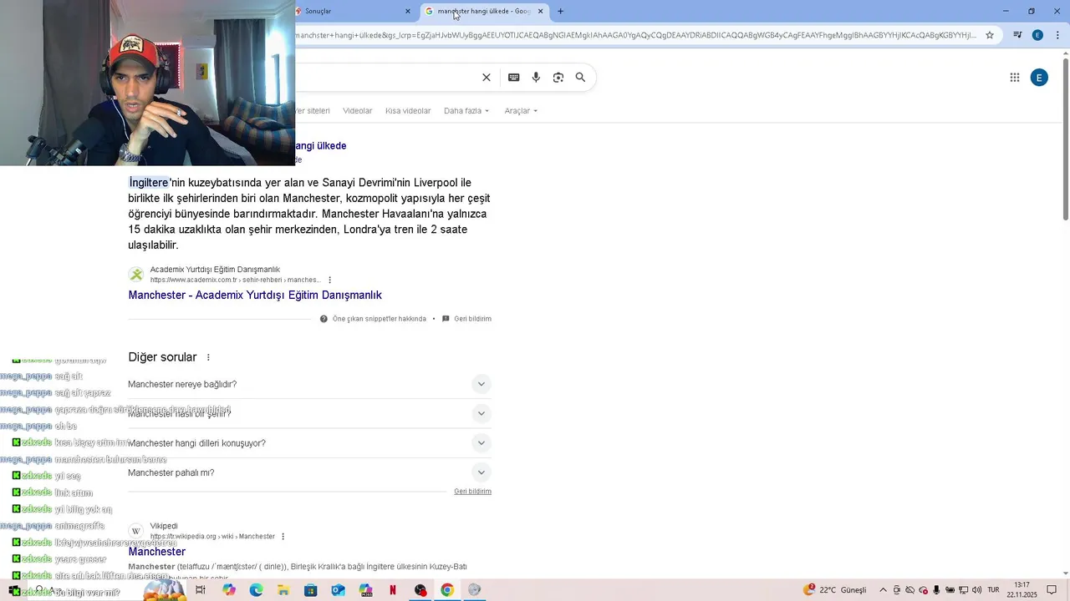Open Microsoft Edge from the taskbar

pyautogui.click(x=256, y=590)
